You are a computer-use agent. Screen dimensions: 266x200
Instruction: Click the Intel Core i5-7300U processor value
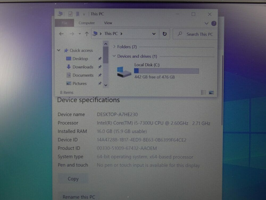pyautogui.click(x=153, y=123)
